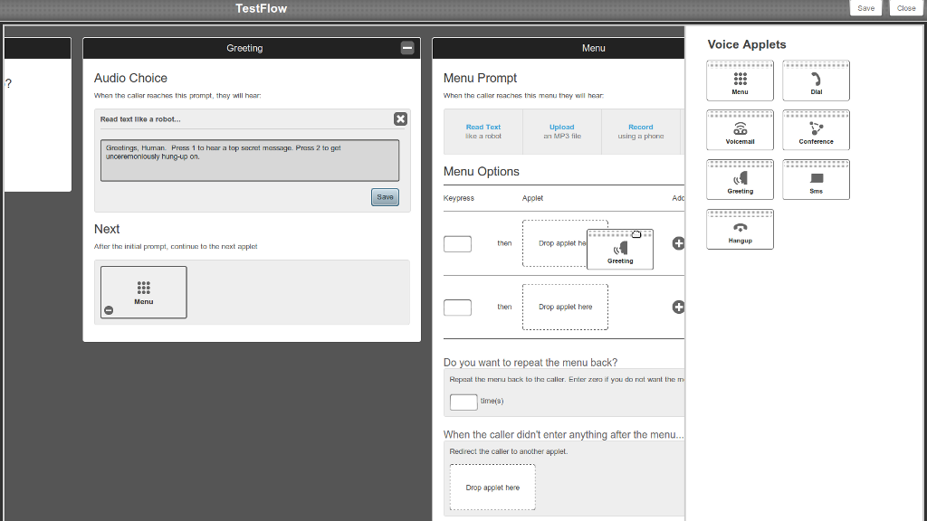The width and height of the screenshot is (927, 521).
Task: Click 'Redirect the caller to another applet.' text
Action: (509, 451)
